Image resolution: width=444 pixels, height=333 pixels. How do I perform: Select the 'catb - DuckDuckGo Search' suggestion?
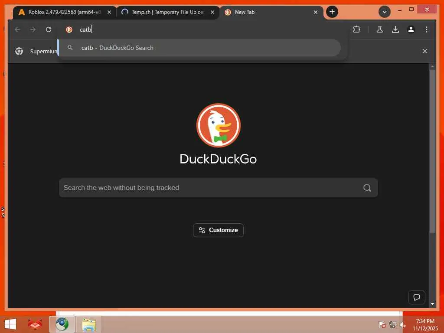coord(199,48)
